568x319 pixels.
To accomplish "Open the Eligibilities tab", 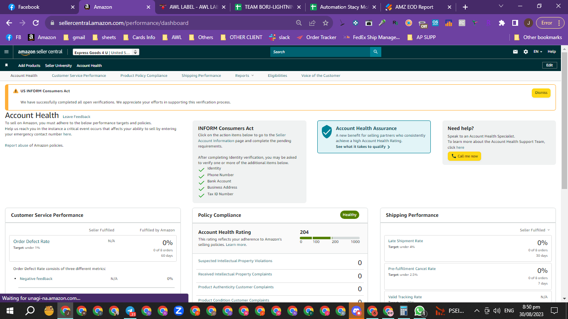I will pos(277,76).
